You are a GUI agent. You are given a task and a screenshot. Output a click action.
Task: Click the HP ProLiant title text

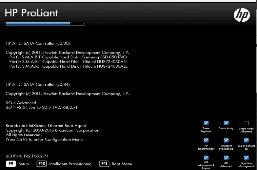(x=31, y=13)
